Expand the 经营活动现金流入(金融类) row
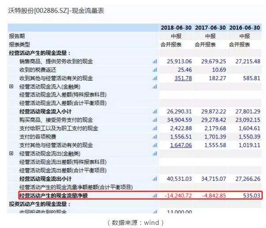 [x=11, y=87]
